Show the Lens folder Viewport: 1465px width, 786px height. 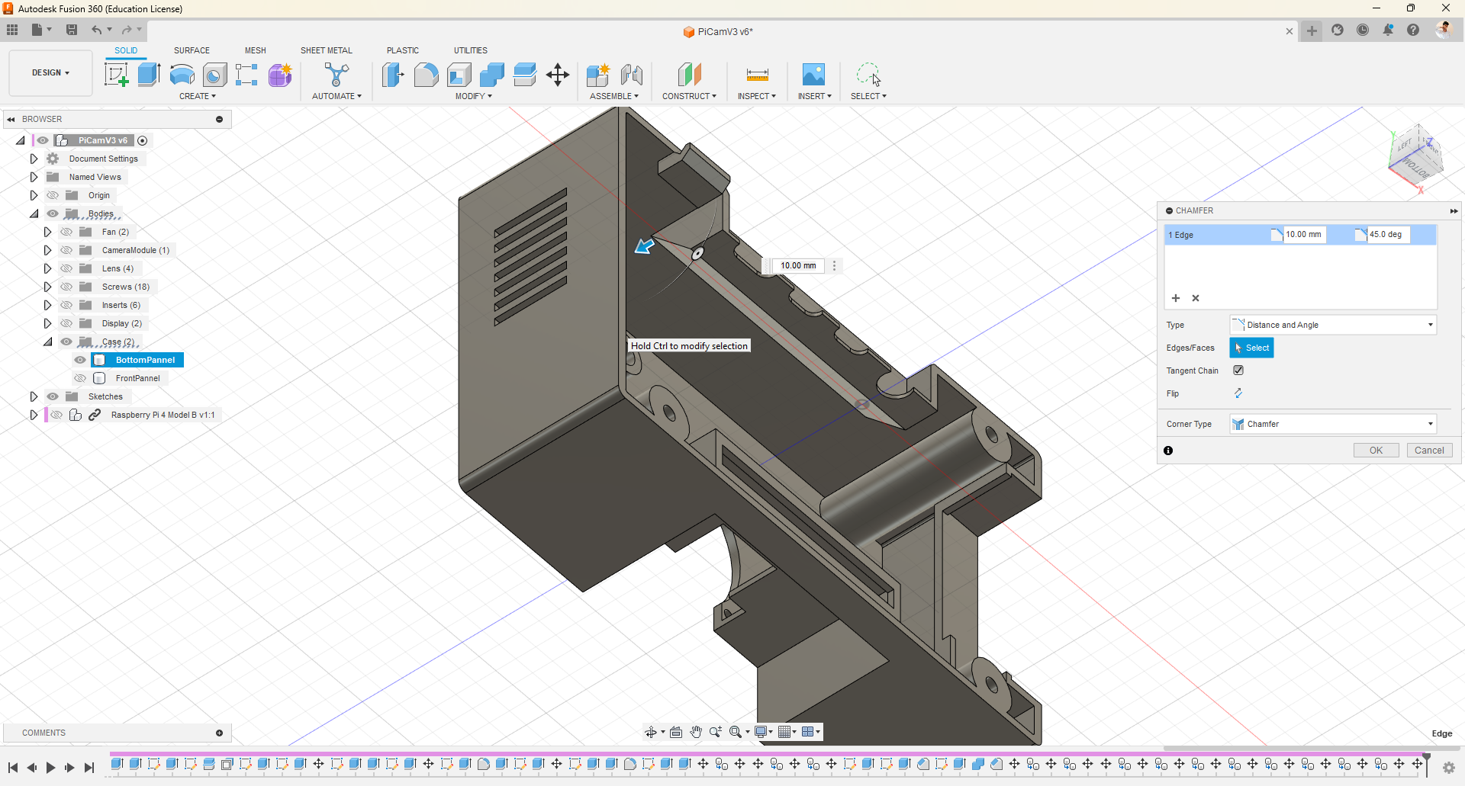pyautogui.click(x=66, y=268)
